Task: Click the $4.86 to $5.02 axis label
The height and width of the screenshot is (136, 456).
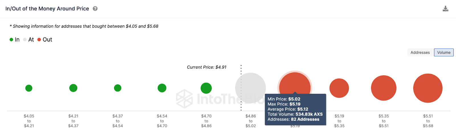Action: [251, 121]
